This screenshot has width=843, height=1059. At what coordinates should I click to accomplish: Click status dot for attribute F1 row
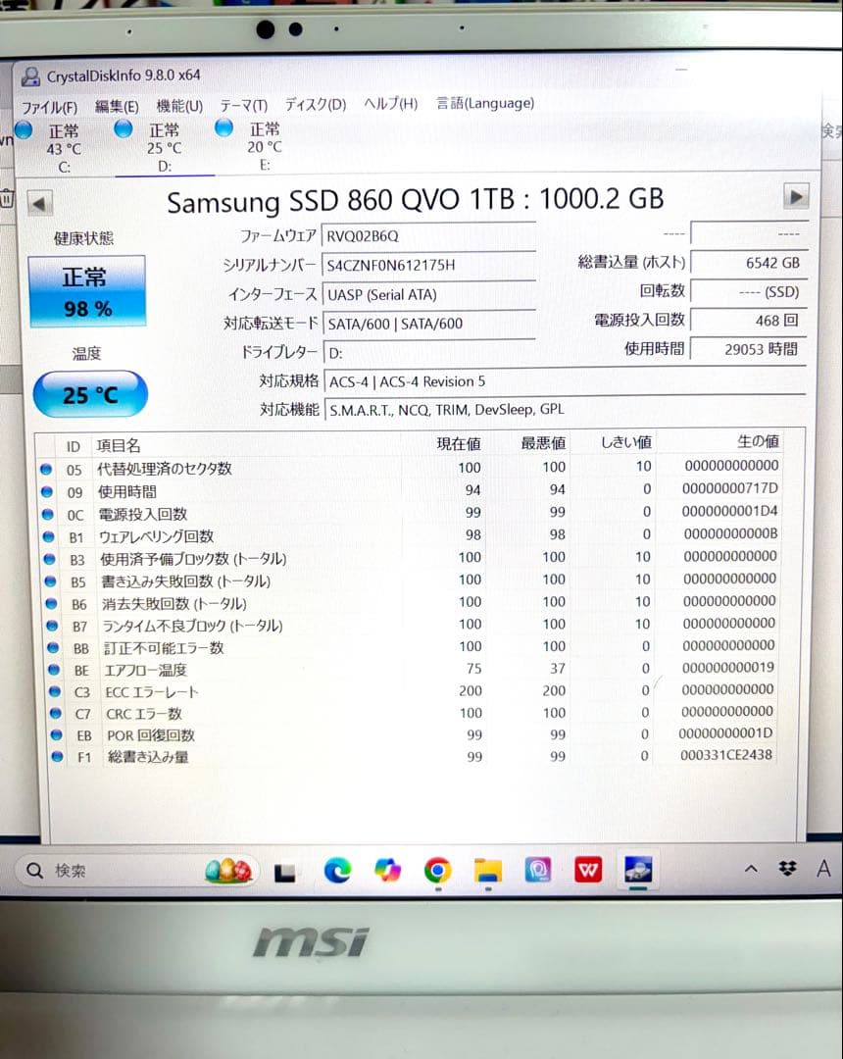57,756
